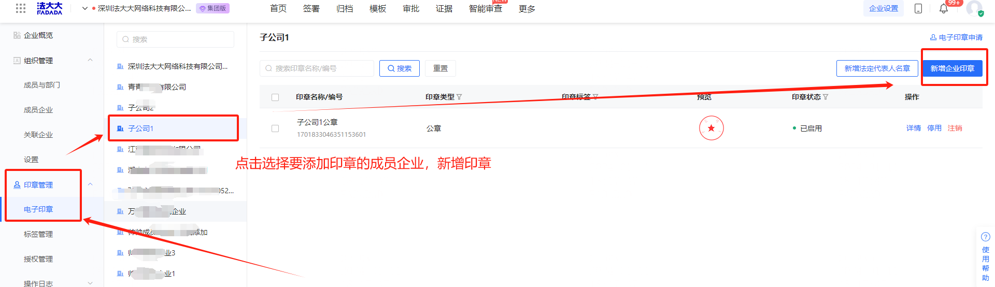Click 停用 for 子公司1公章

click(934, 128)
